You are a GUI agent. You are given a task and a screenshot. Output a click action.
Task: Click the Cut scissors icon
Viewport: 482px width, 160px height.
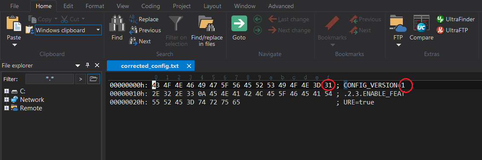(64, 20)
